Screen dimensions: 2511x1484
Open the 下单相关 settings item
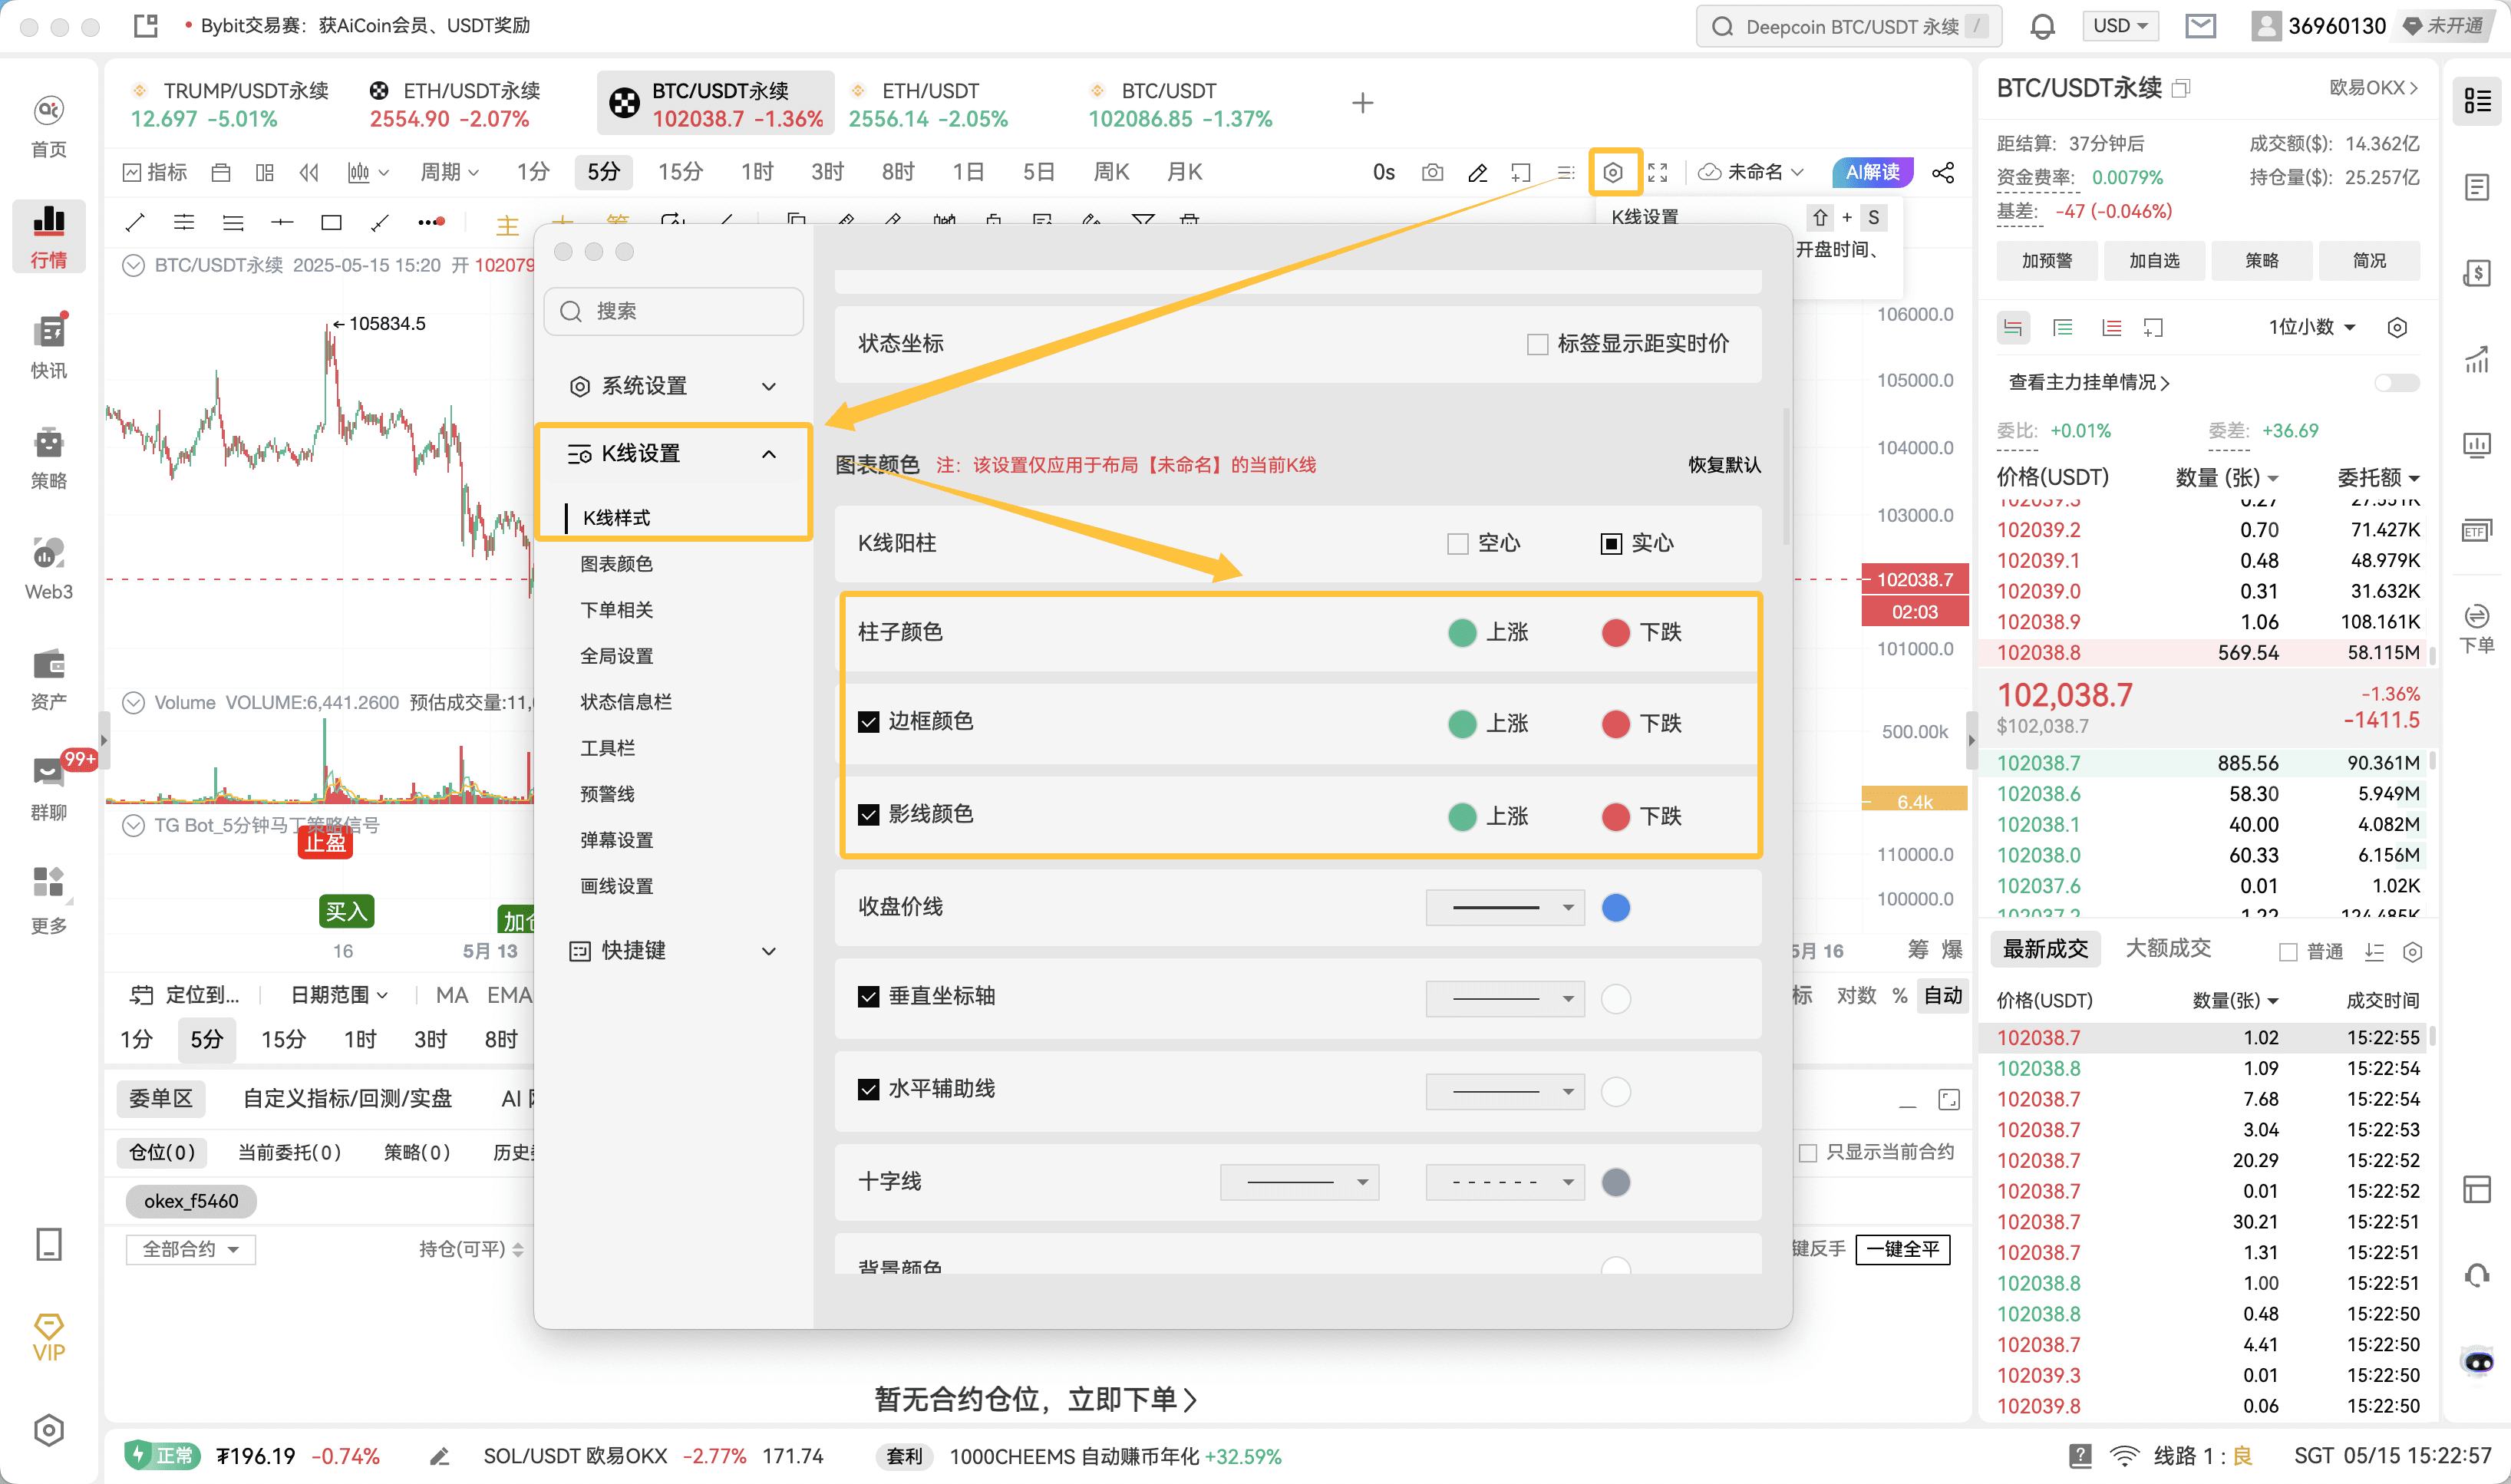(616, 610)
